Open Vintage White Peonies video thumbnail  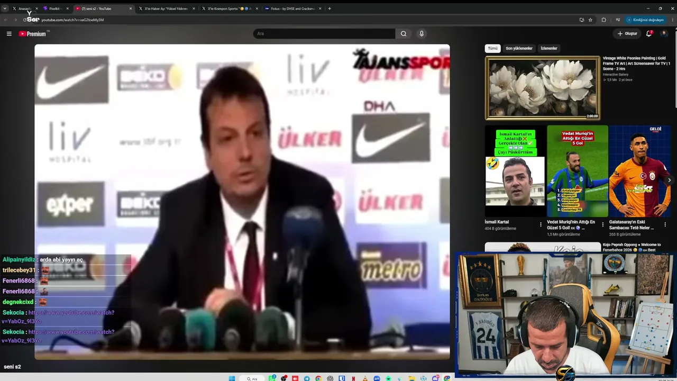click(x=543, y=88)
